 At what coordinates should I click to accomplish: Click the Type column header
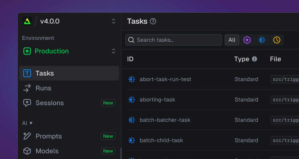[242, 59]
